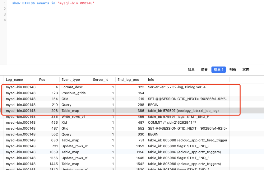Screen dimensions: 264x170
Task: Select End_log_pos value 487
Action: (x=141, y=122)
